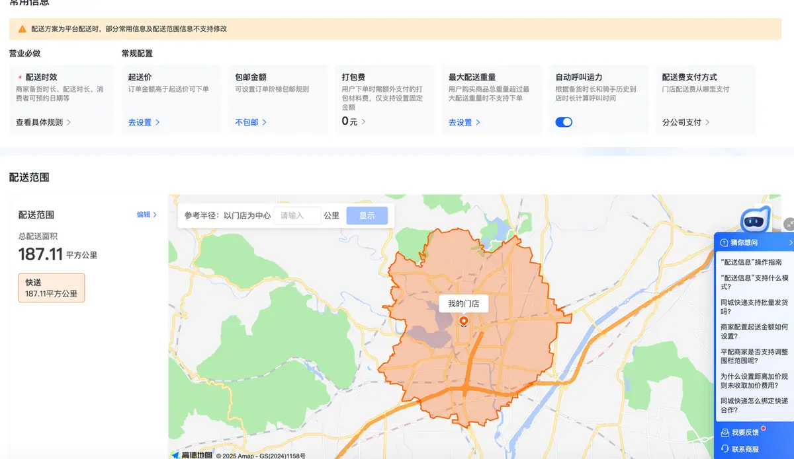Click the warning icon in the notice banner
Viewport: 794px width, 459px height.
click(x=22, y=29)
